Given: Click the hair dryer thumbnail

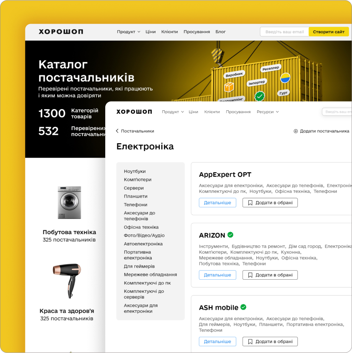Looking at the screenshot, I should coord(67,281).
